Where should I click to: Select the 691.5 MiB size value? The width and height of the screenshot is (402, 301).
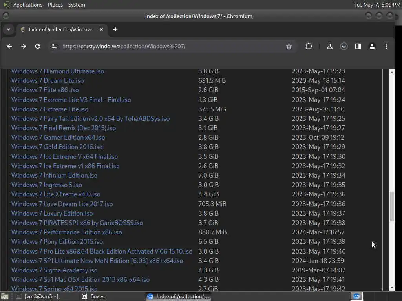pyautogui.click(x=212, y=81)
